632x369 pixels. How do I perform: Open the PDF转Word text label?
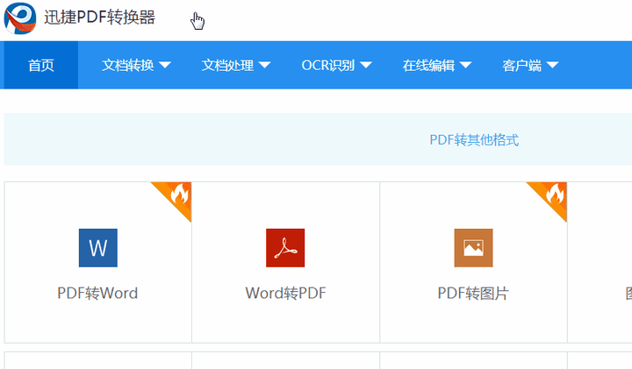pos(97,293)
